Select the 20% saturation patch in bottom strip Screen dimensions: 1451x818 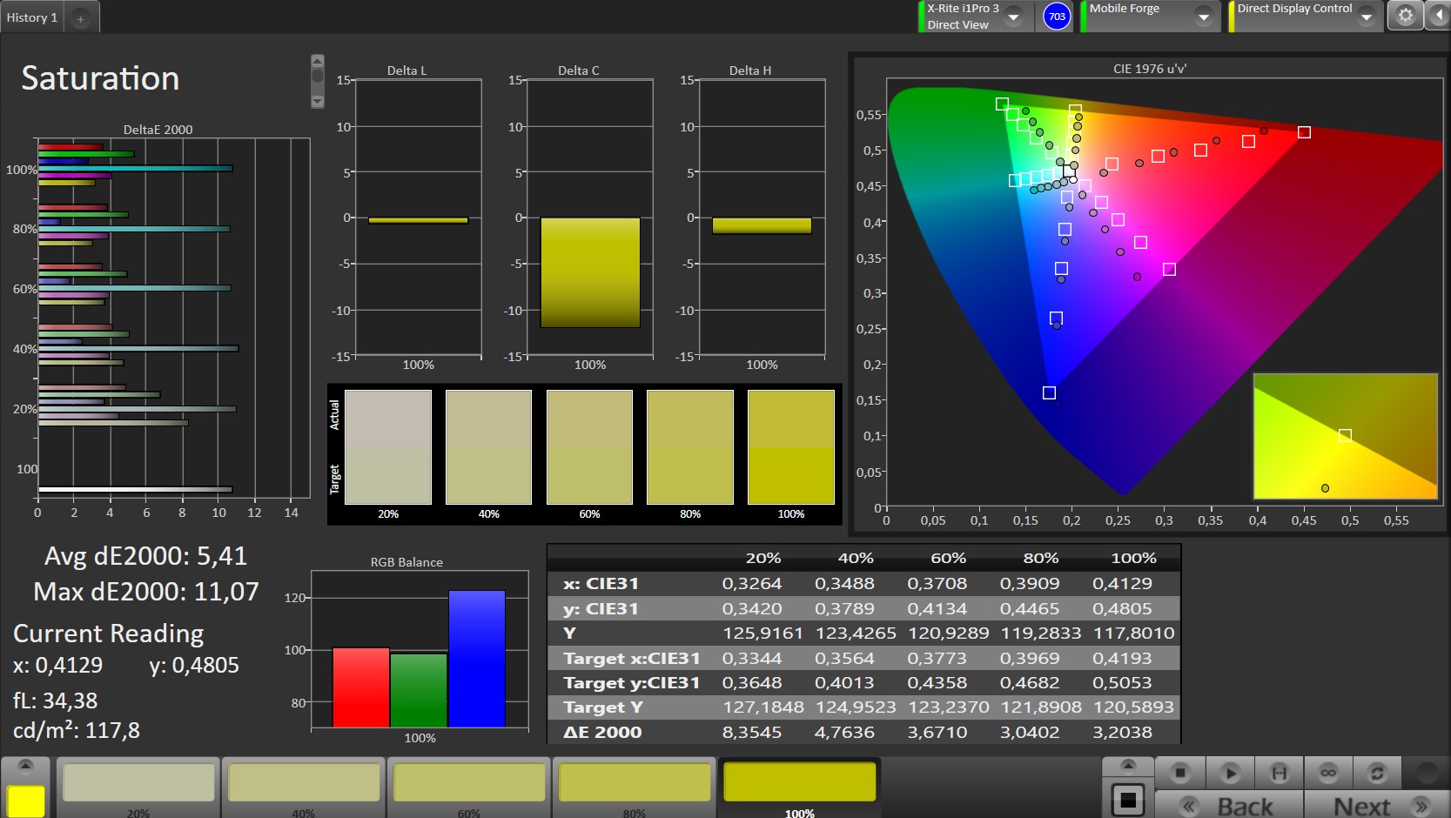click(138, 782)
